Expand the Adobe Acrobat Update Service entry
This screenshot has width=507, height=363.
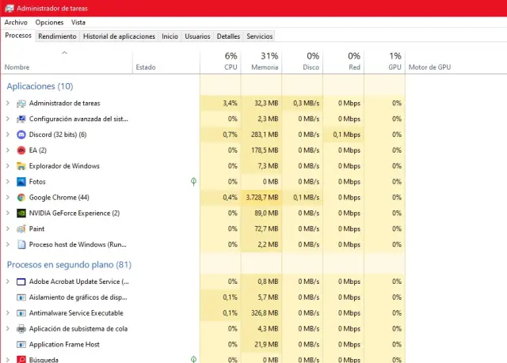click(x=8, y=282)
